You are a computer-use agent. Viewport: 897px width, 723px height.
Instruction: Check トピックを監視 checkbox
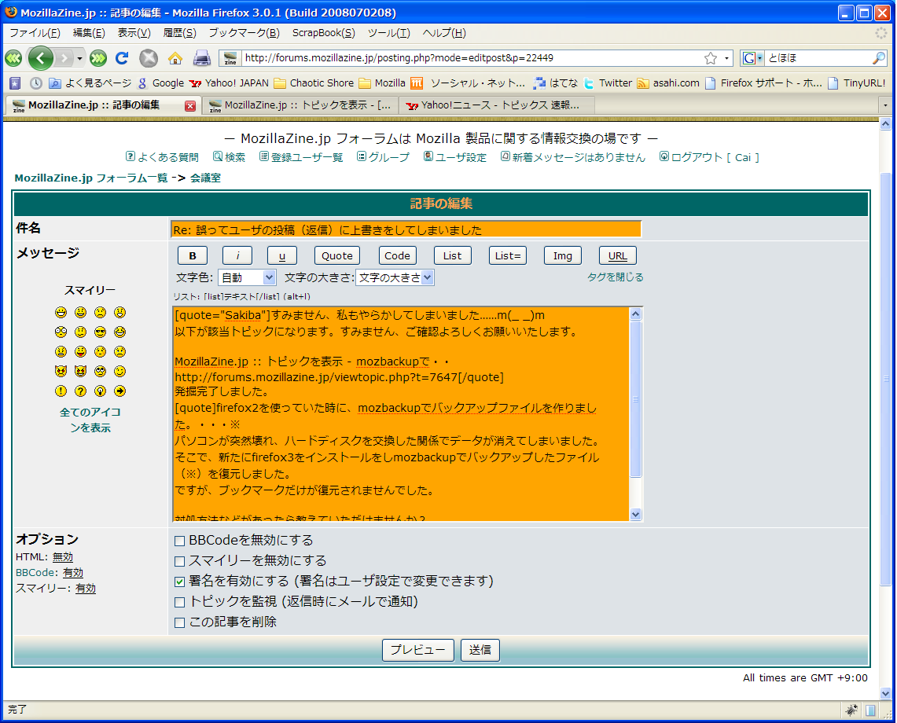click(x=179, y=602)
